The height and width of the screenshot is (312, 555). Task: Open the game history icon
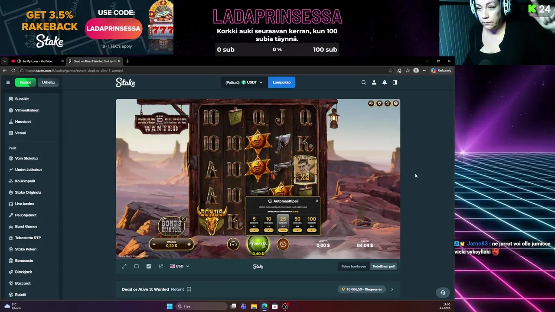(x=388, y=103)
